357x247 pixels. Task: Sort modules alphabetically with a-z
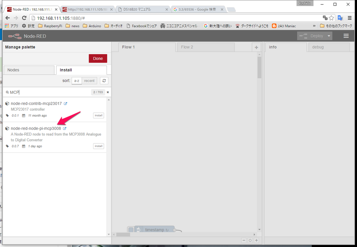pos(77,81)
